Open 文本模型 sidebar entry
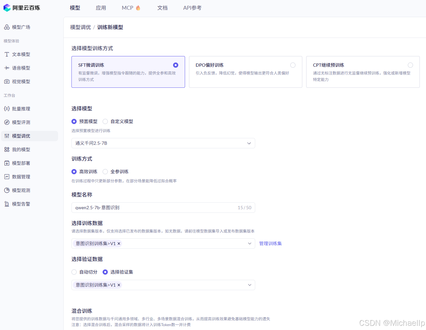Viewport: 426px width, 330px height. (30, 54)
